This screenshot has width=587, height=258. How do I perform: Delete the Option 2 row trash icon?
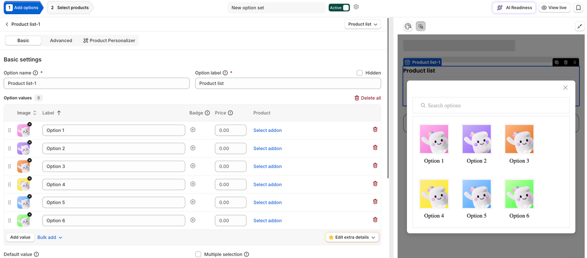coord(375,148)
